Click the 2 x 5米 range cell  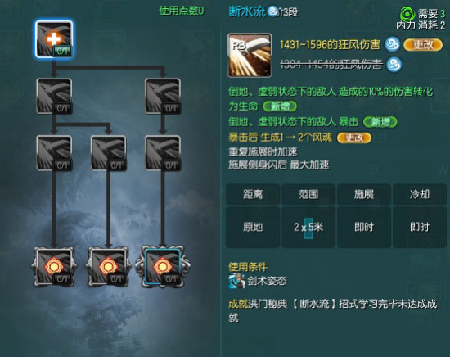pos(308,227)
